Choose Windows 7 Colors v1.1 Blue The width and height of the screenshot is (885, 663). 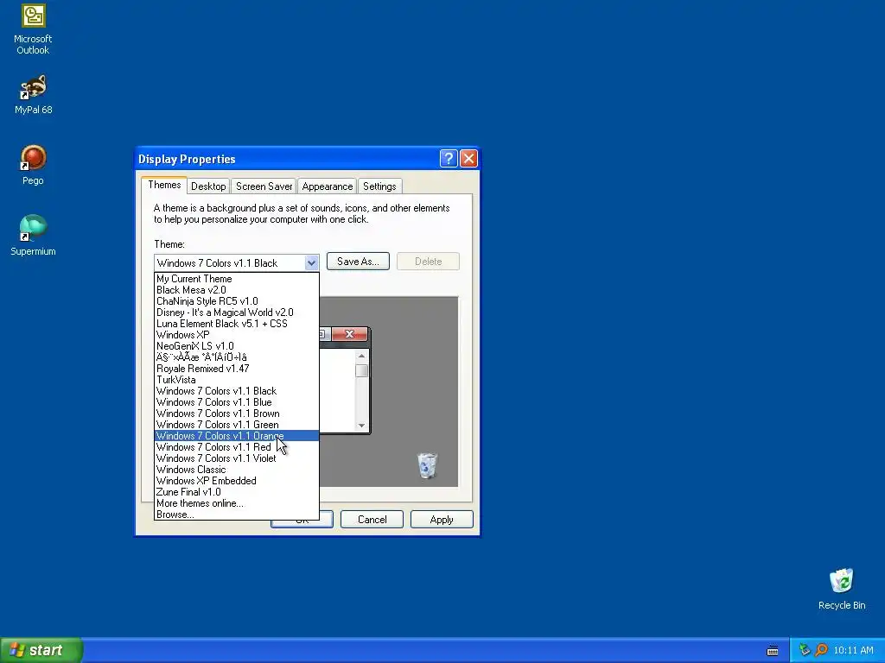pos(237,402)
